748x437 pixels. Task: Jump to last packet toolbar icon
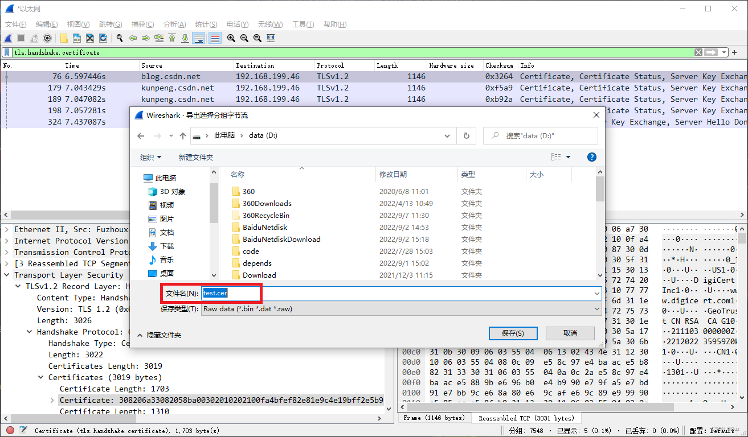tap(185, 38)
